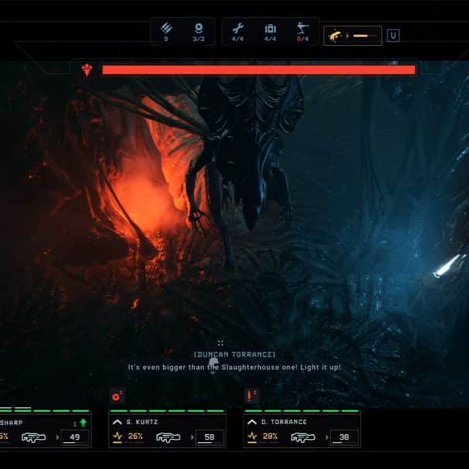
Task: Select the S. Kurtz marine name
Action: coord(142,422)
